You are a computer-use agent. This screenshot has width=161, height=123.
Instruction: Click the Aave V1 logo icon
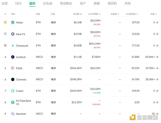point(13,34)
